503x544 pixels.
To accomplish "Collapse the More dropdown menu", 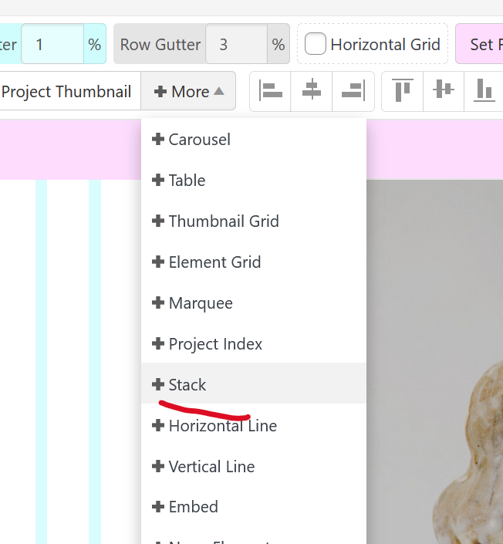I will click(x=188, y=92).
